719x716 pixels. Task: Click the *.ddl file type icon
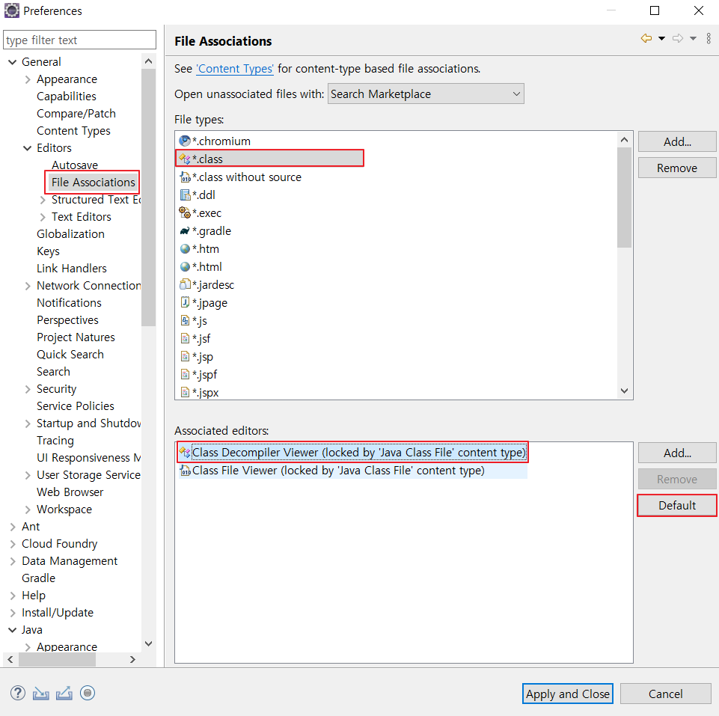pyautogui.click(x=185, y=195)
